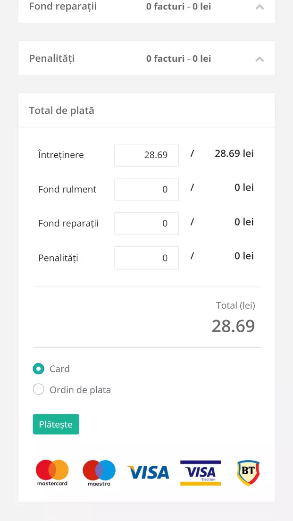Click the blue VISA logo
Screen dimensions: 293x521
click(148, 472)
